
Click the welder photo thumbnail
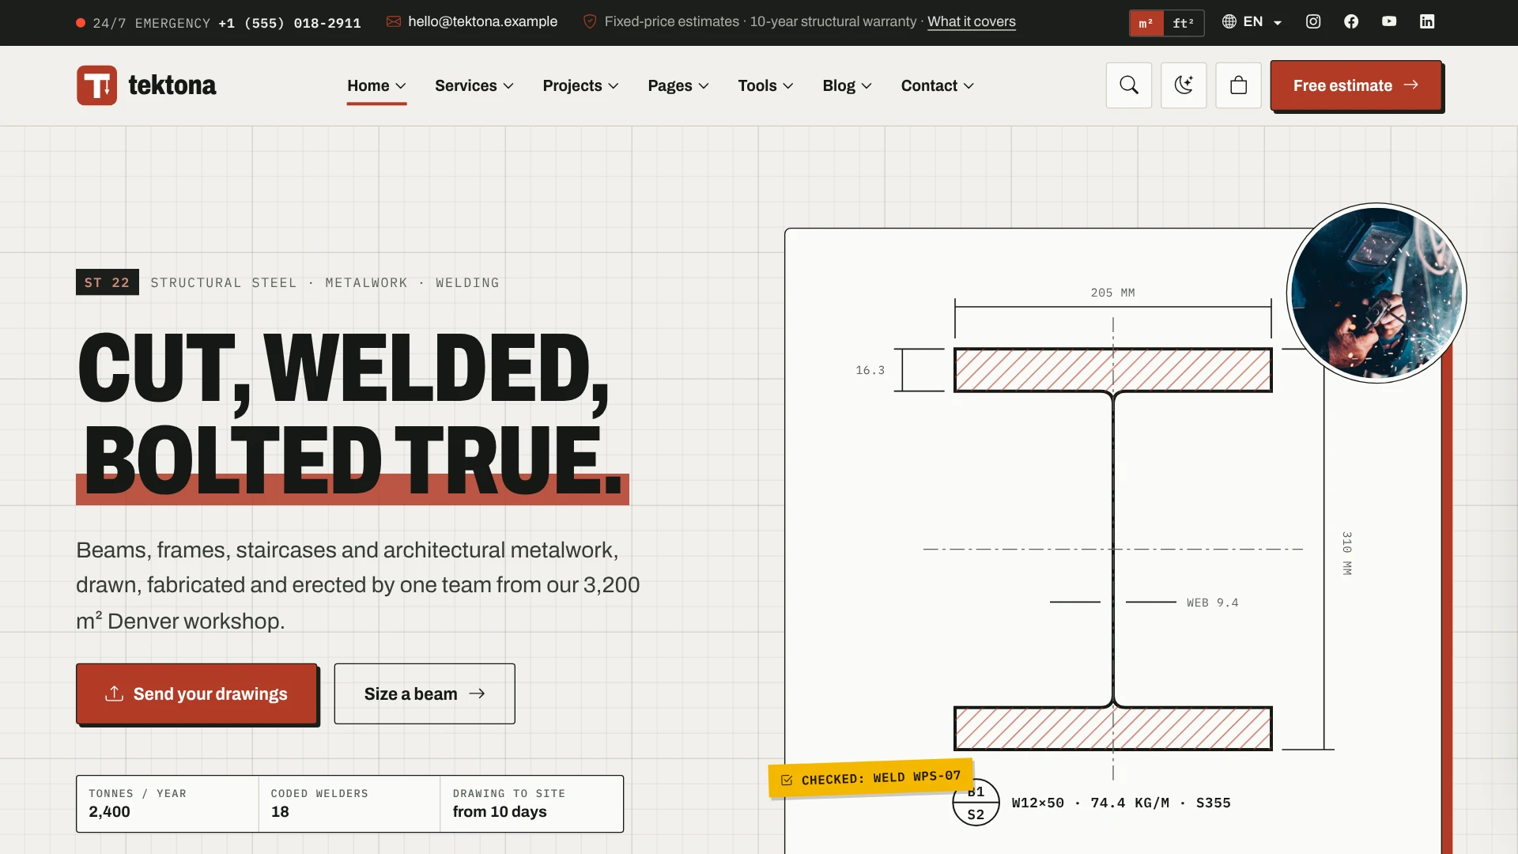(x=1376, y=293)
